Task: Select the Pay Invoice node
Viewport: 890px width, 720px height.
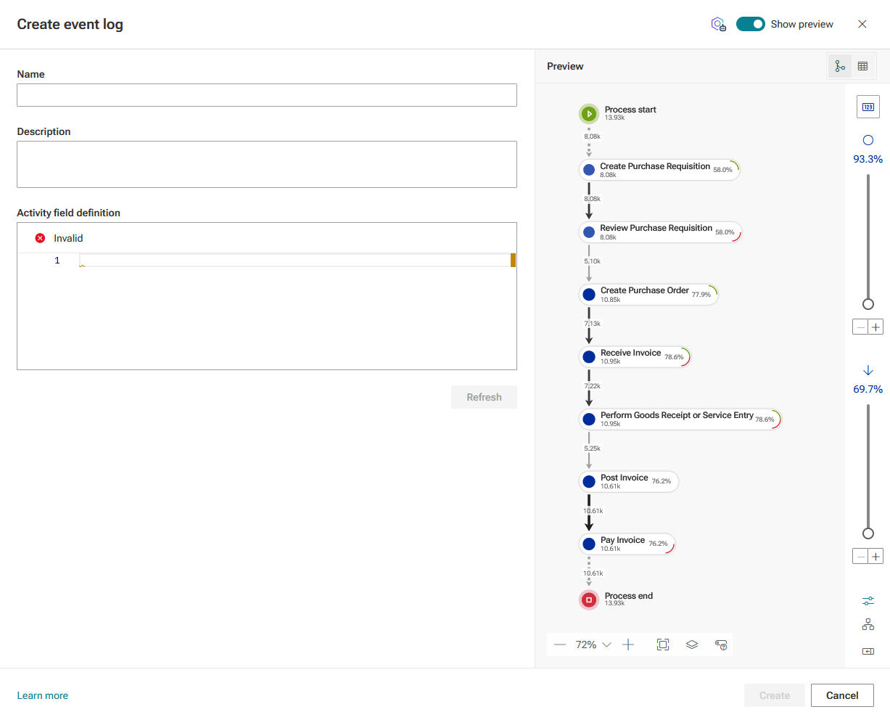Action: [627, 544]
